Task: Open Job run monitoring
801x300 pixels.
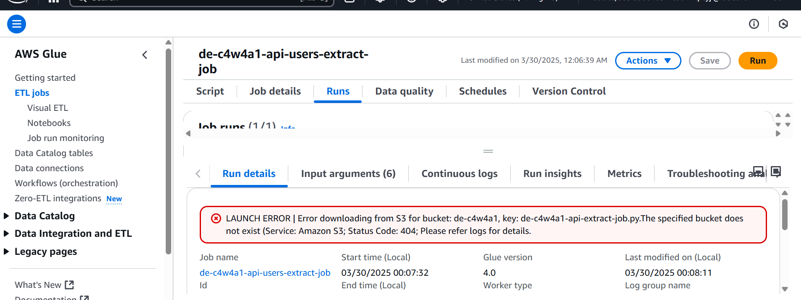Action: 65,138
